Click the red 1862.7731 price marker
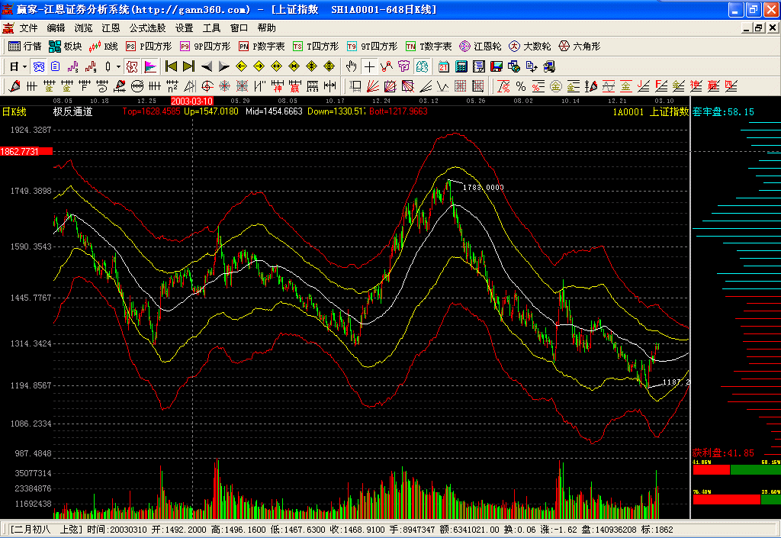 (26, 152)
